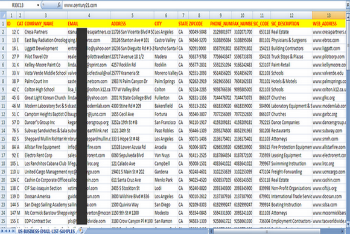Select row 10 header

point(3,98)
